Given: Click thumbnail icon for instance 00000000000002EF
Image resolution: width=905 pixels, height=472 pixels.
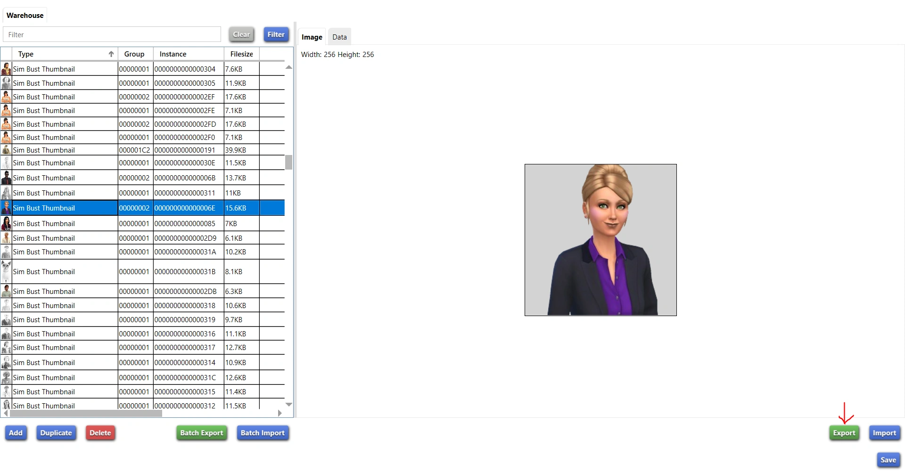Looking at the screenshot, I should (6, 97).
